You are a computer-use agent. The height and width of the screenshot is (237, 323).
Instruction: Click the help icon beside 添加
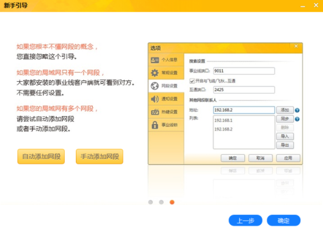pyautogui.click(x=297, y=110)
